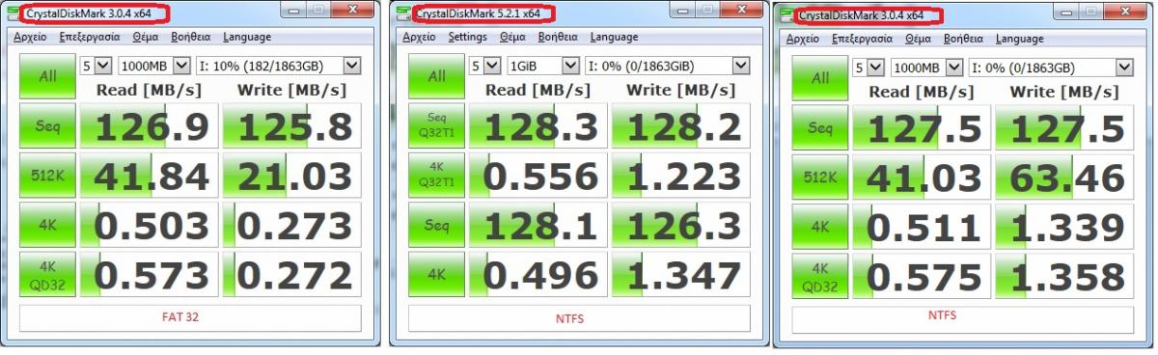This screenshot has width=1158, height=355.
Task: Click the FAT 32 comment field
Action: pos(191,318)
